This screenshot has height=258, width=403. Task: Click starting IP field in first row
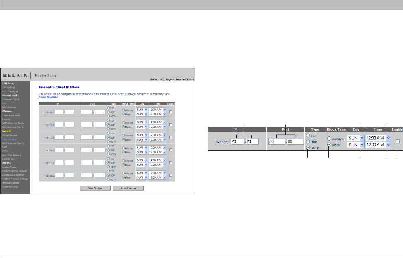pos(59,112)
